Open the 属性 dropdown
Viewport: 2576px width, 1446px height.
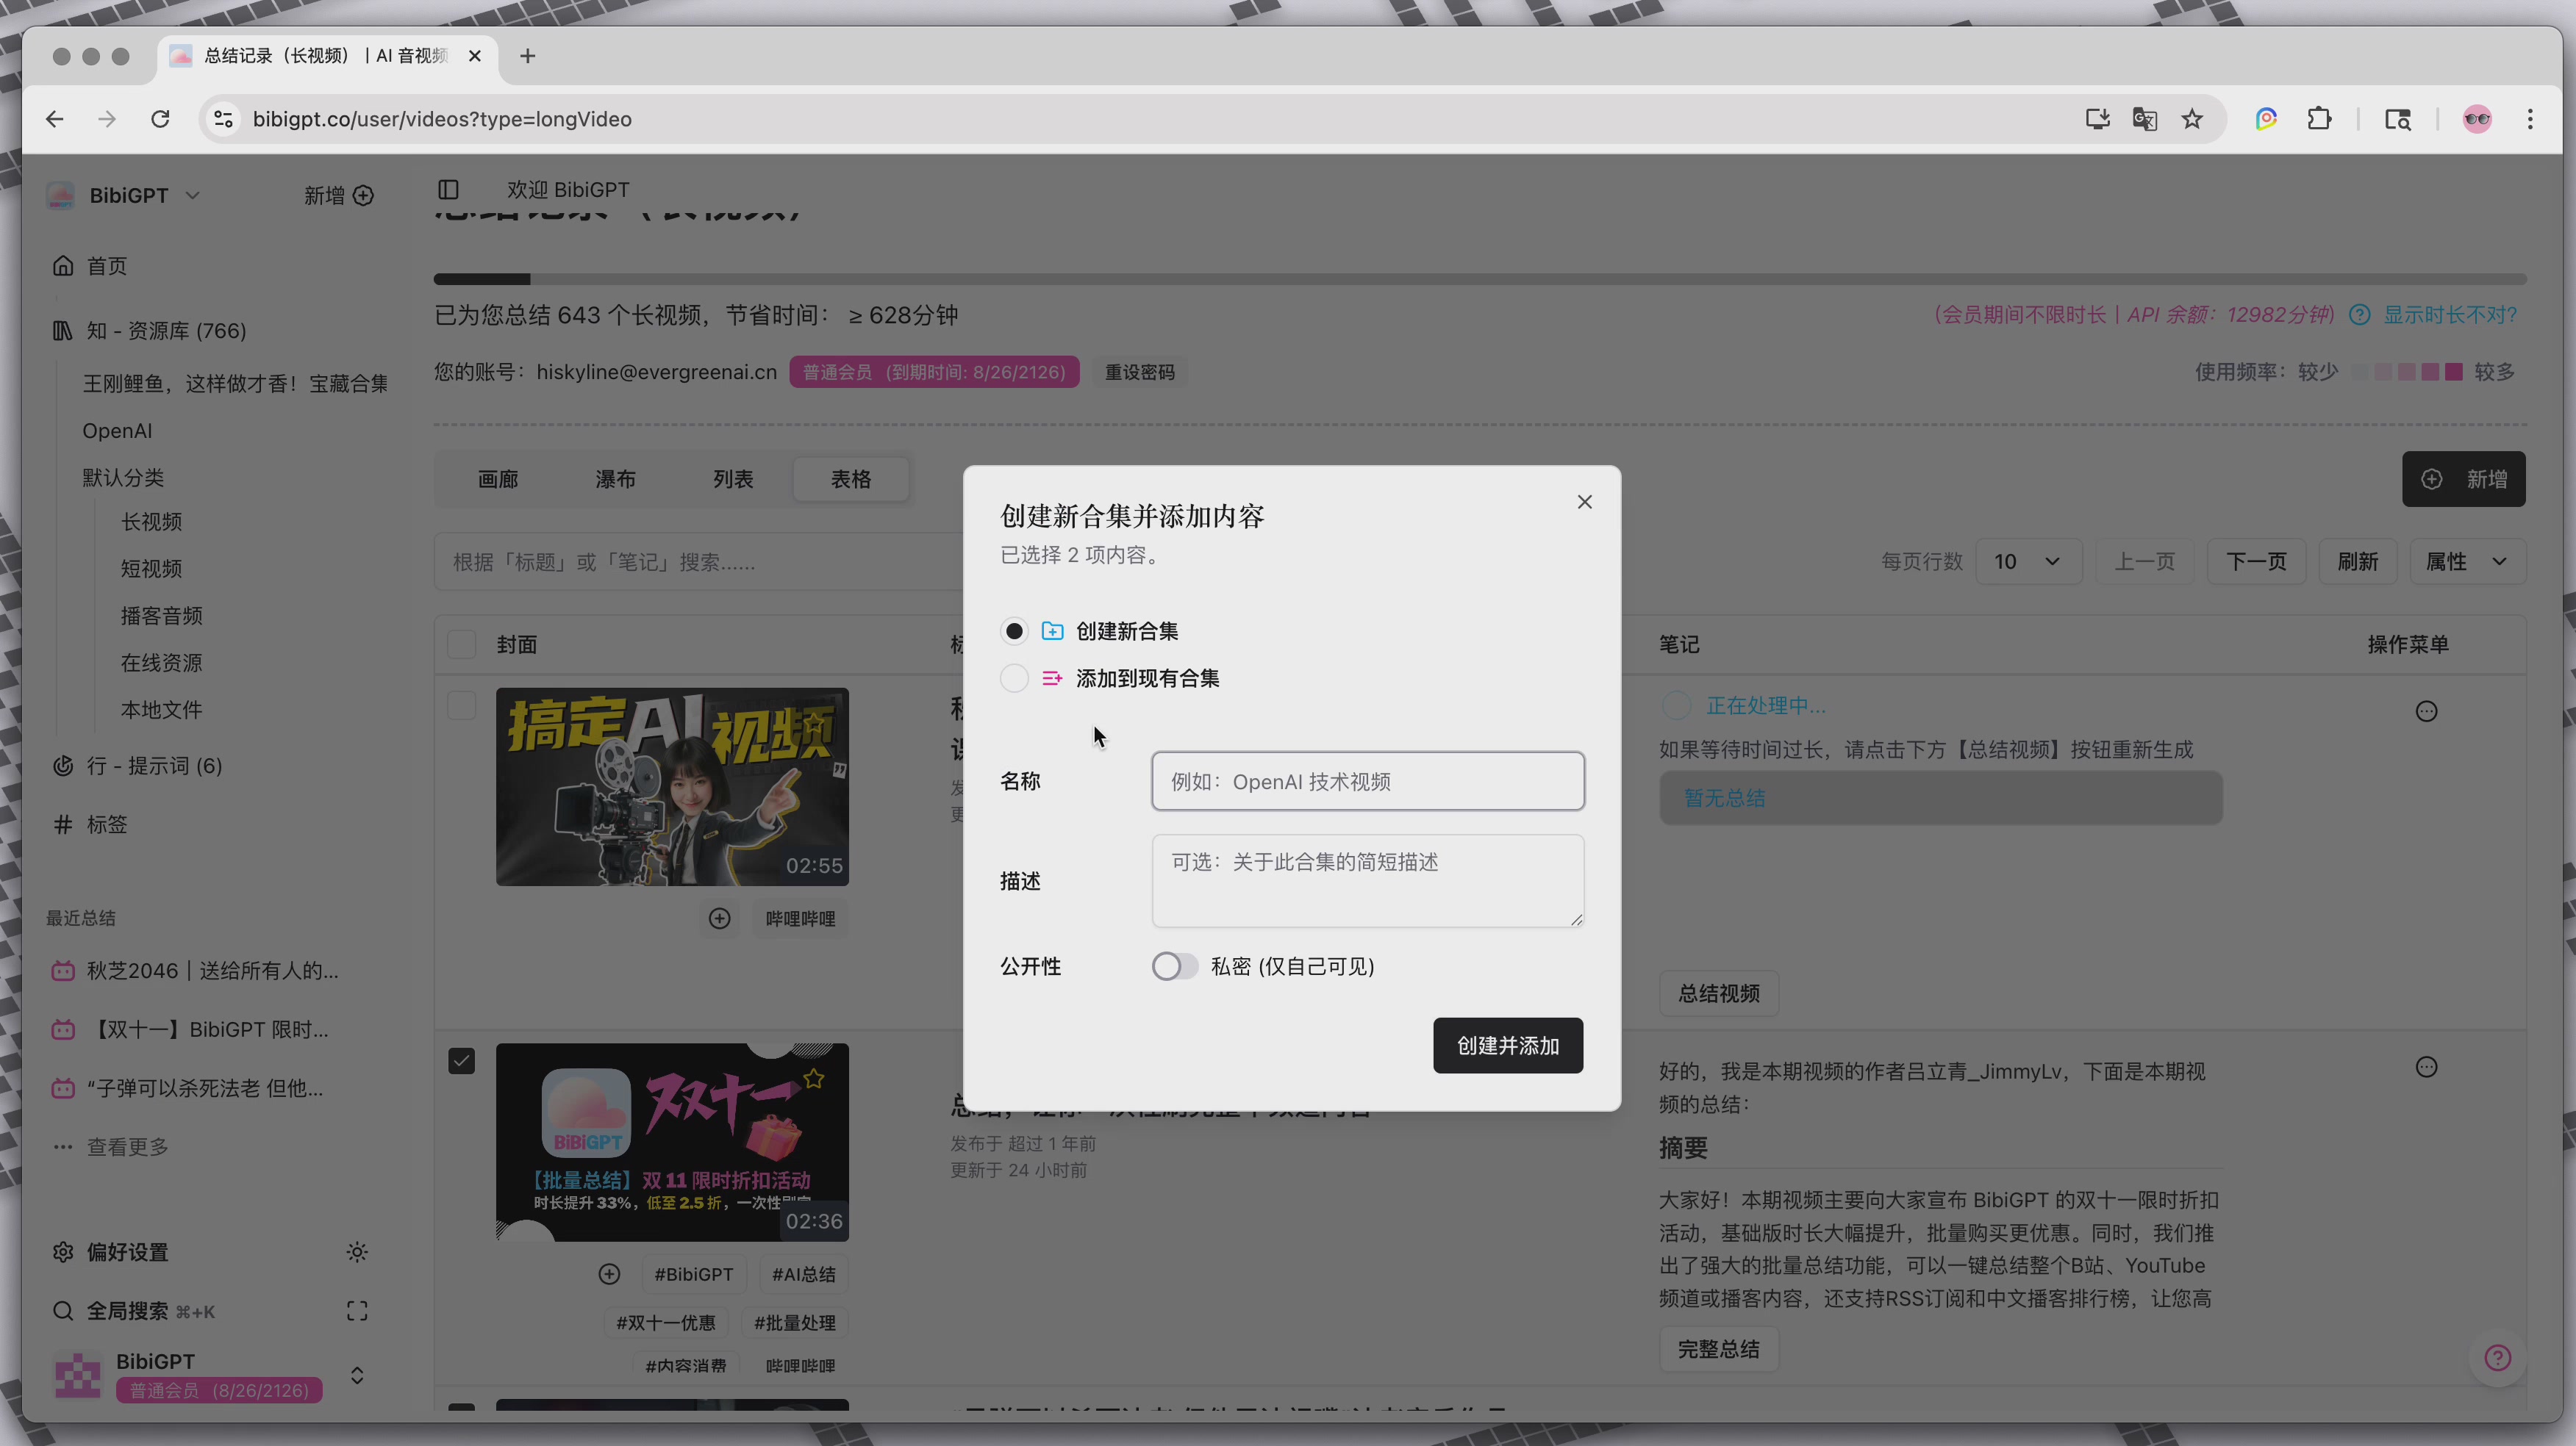(2466, 561)
